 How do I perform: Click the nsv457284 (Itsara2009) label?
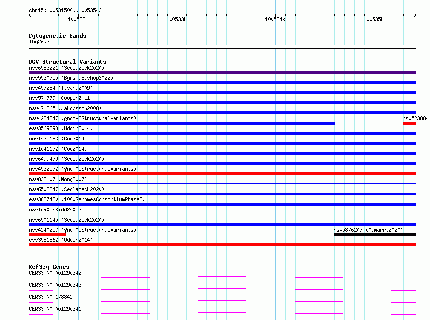(60, 88)
